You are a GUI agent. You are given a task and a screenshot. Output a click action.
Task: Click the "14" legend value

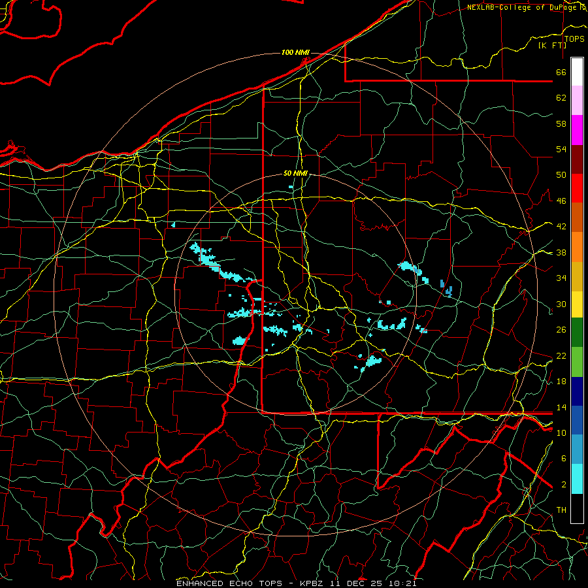(x=561, y=407)
